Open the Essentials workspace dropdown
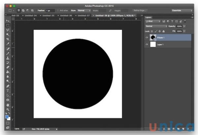 tap(182, 11)
